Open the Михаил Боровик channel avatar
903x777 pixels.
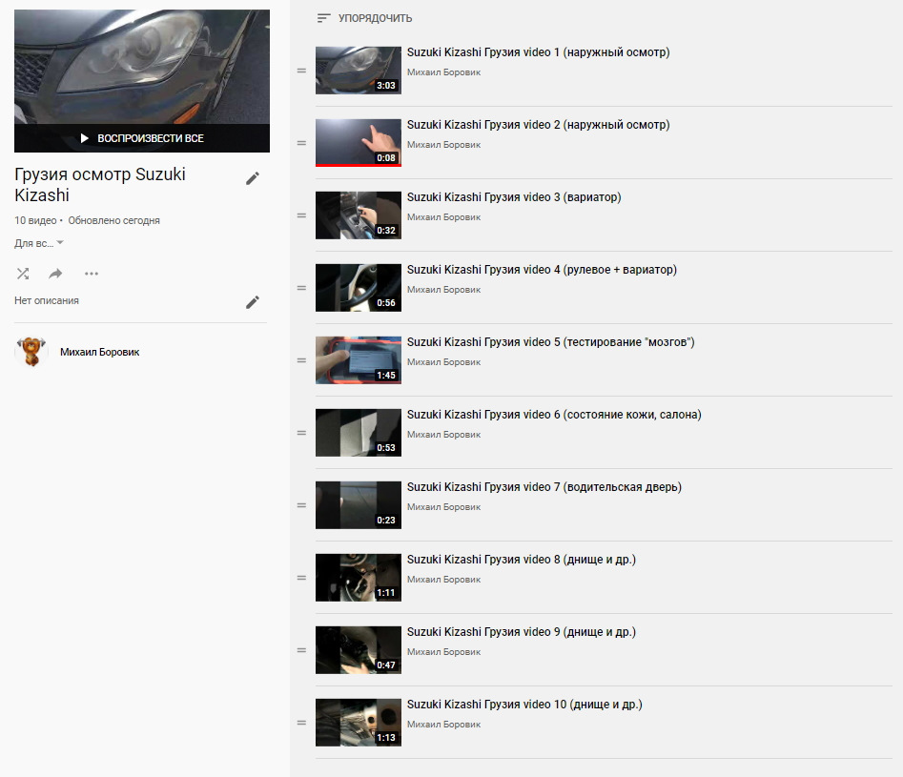(x=31, y=352)
